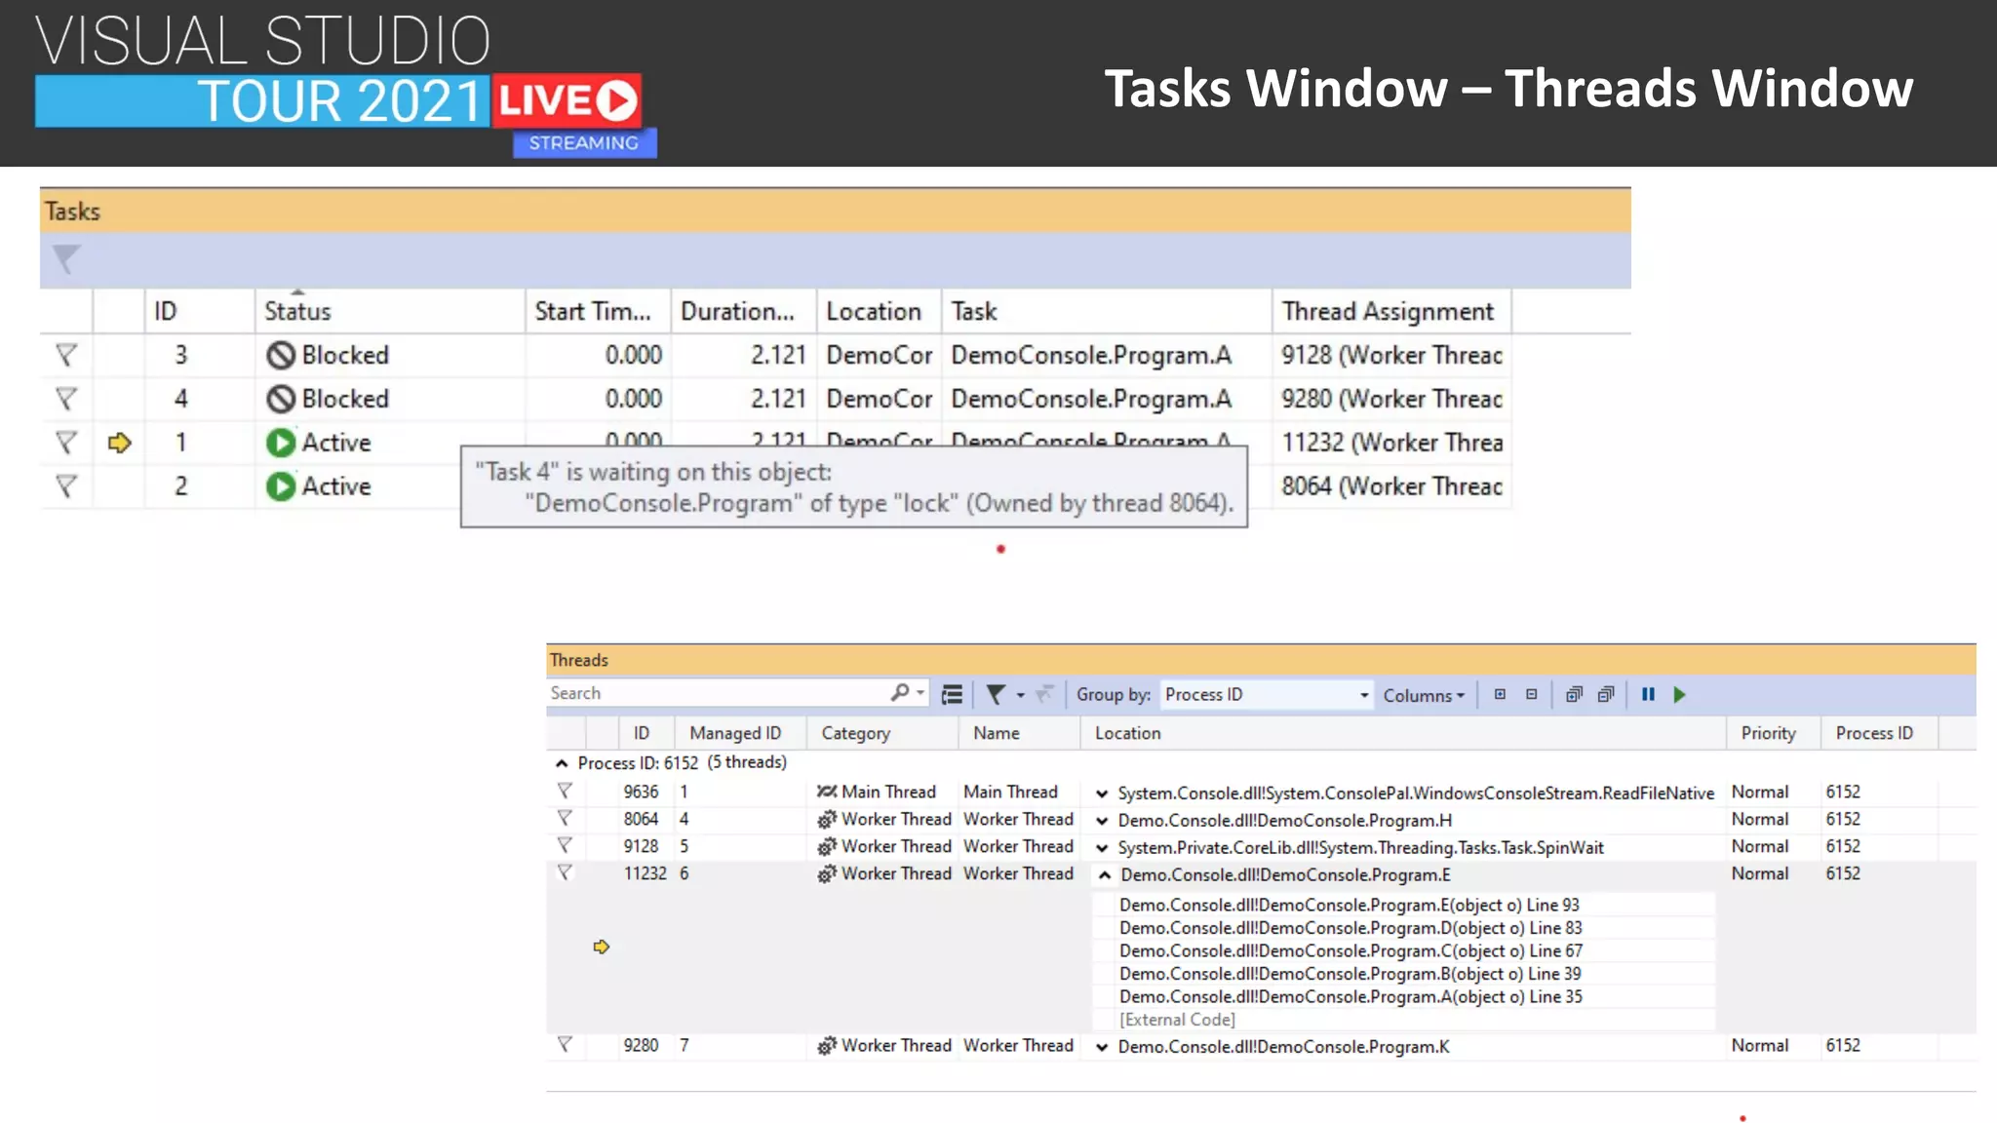The image size is (1997, 1123).
Task: Click the filter icon in Tasks toolbar
Action: point(65,258)
